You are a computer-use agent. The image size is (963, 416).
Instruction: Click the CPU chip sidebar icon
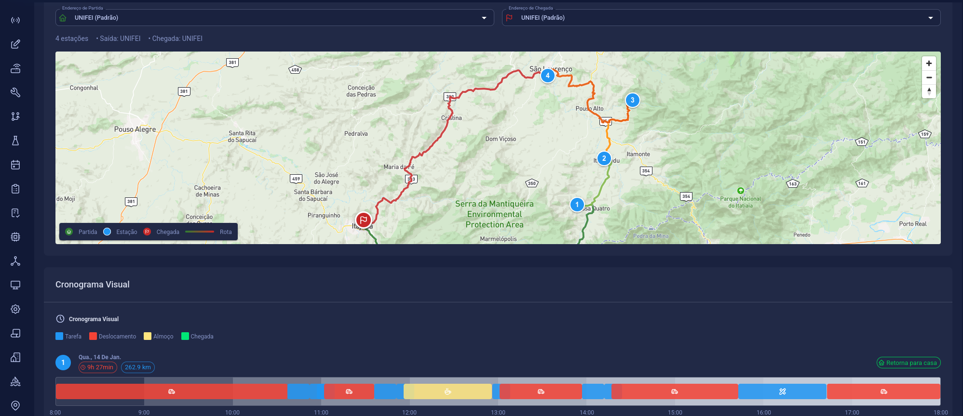15,237
